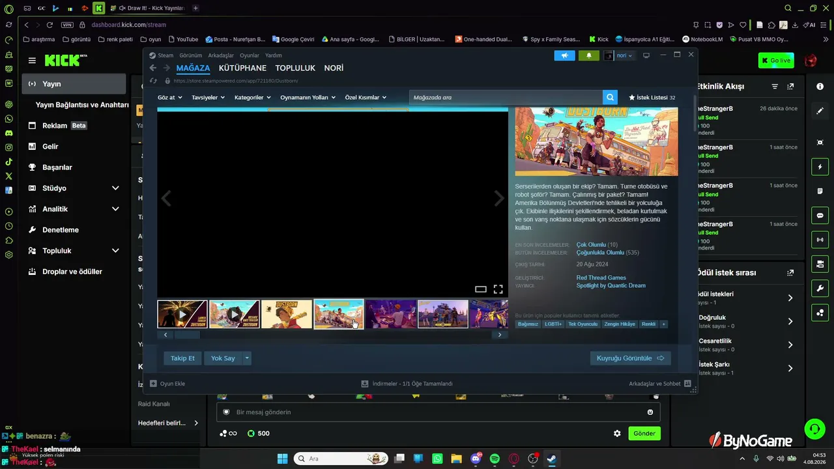Pop out the Ödül istek sırası panel

coord(790,273)
